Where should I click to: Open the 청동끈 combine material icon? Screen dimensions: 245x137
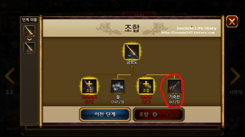[146, 86]
